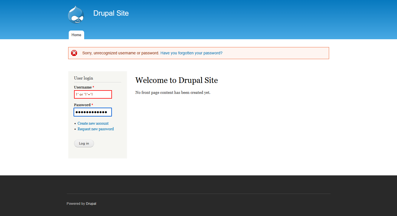The width and height of the screenshot is (397, 216).
Task: Focus the Username input field
Action: (x=93, y=94)
